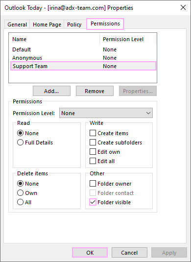191x262 pixels.
Task: Select the Anonymous entry
Action: 83,58
